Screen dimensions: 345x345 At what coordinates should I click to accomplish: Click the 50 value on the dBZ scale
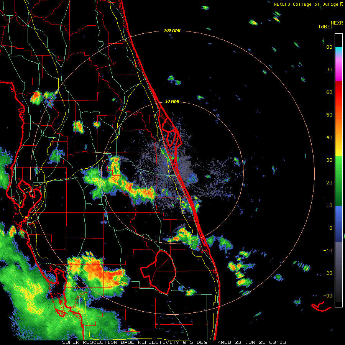(329, 115)
